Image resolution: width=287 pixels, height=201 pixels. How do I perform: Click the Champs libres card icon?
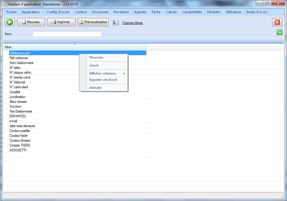(115, 22)
